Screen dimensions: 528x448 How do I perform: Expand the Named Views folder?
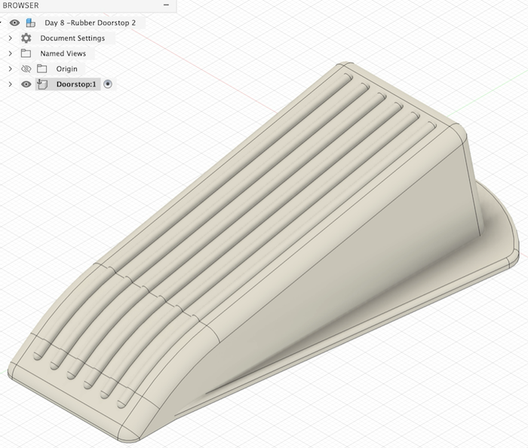10,53
